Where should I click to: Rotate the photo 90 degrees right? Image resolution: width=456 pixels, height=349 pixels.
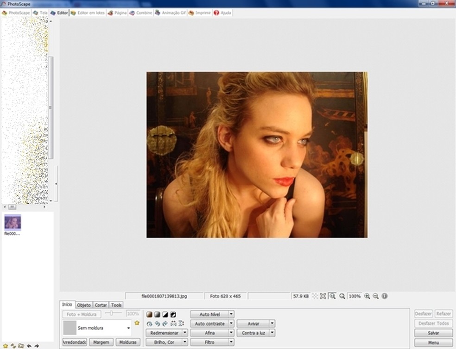point(165,323)
